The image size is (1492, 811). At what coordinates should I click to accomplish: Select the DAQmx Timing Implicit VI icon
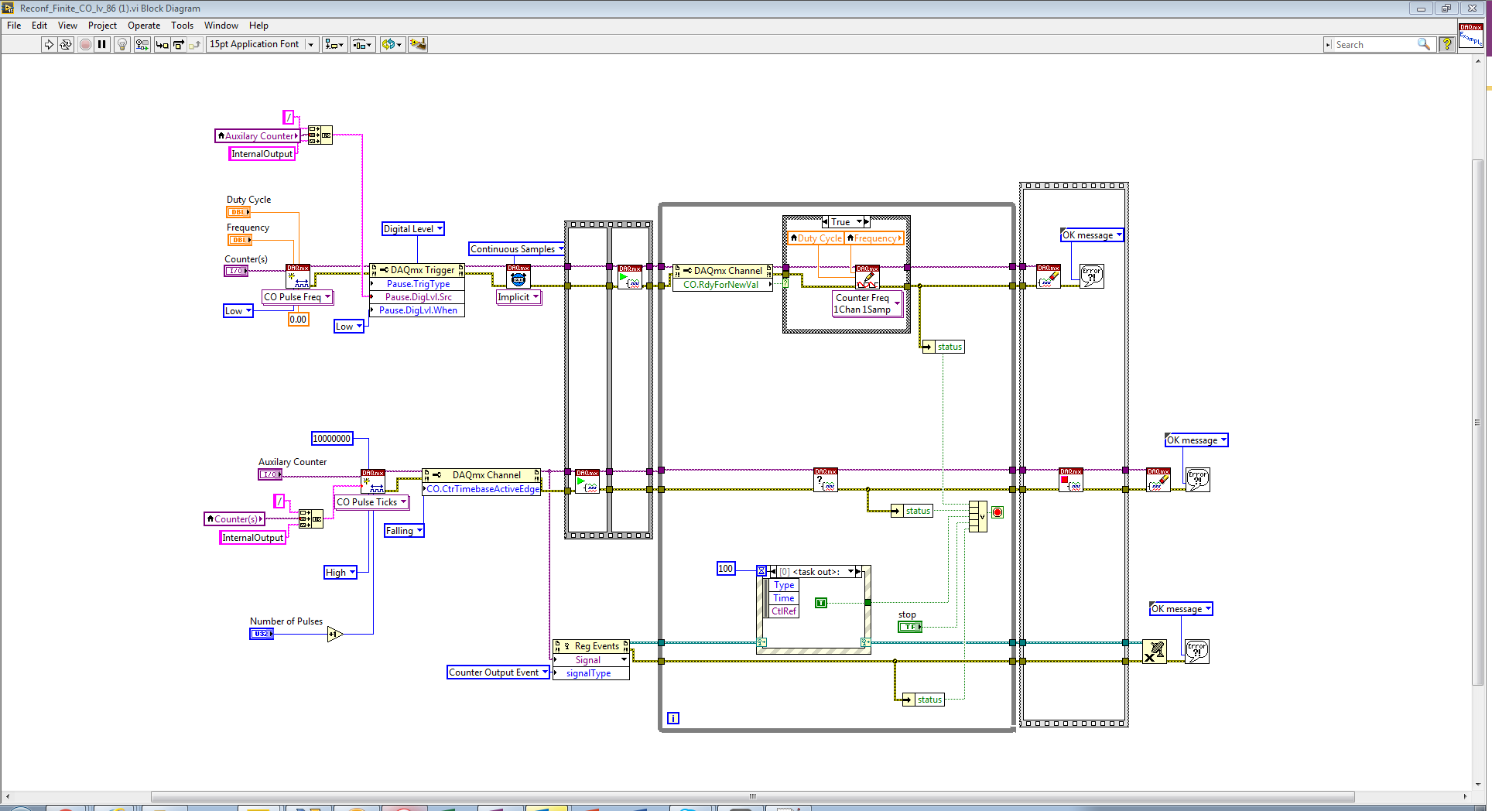tap(518, 276)
